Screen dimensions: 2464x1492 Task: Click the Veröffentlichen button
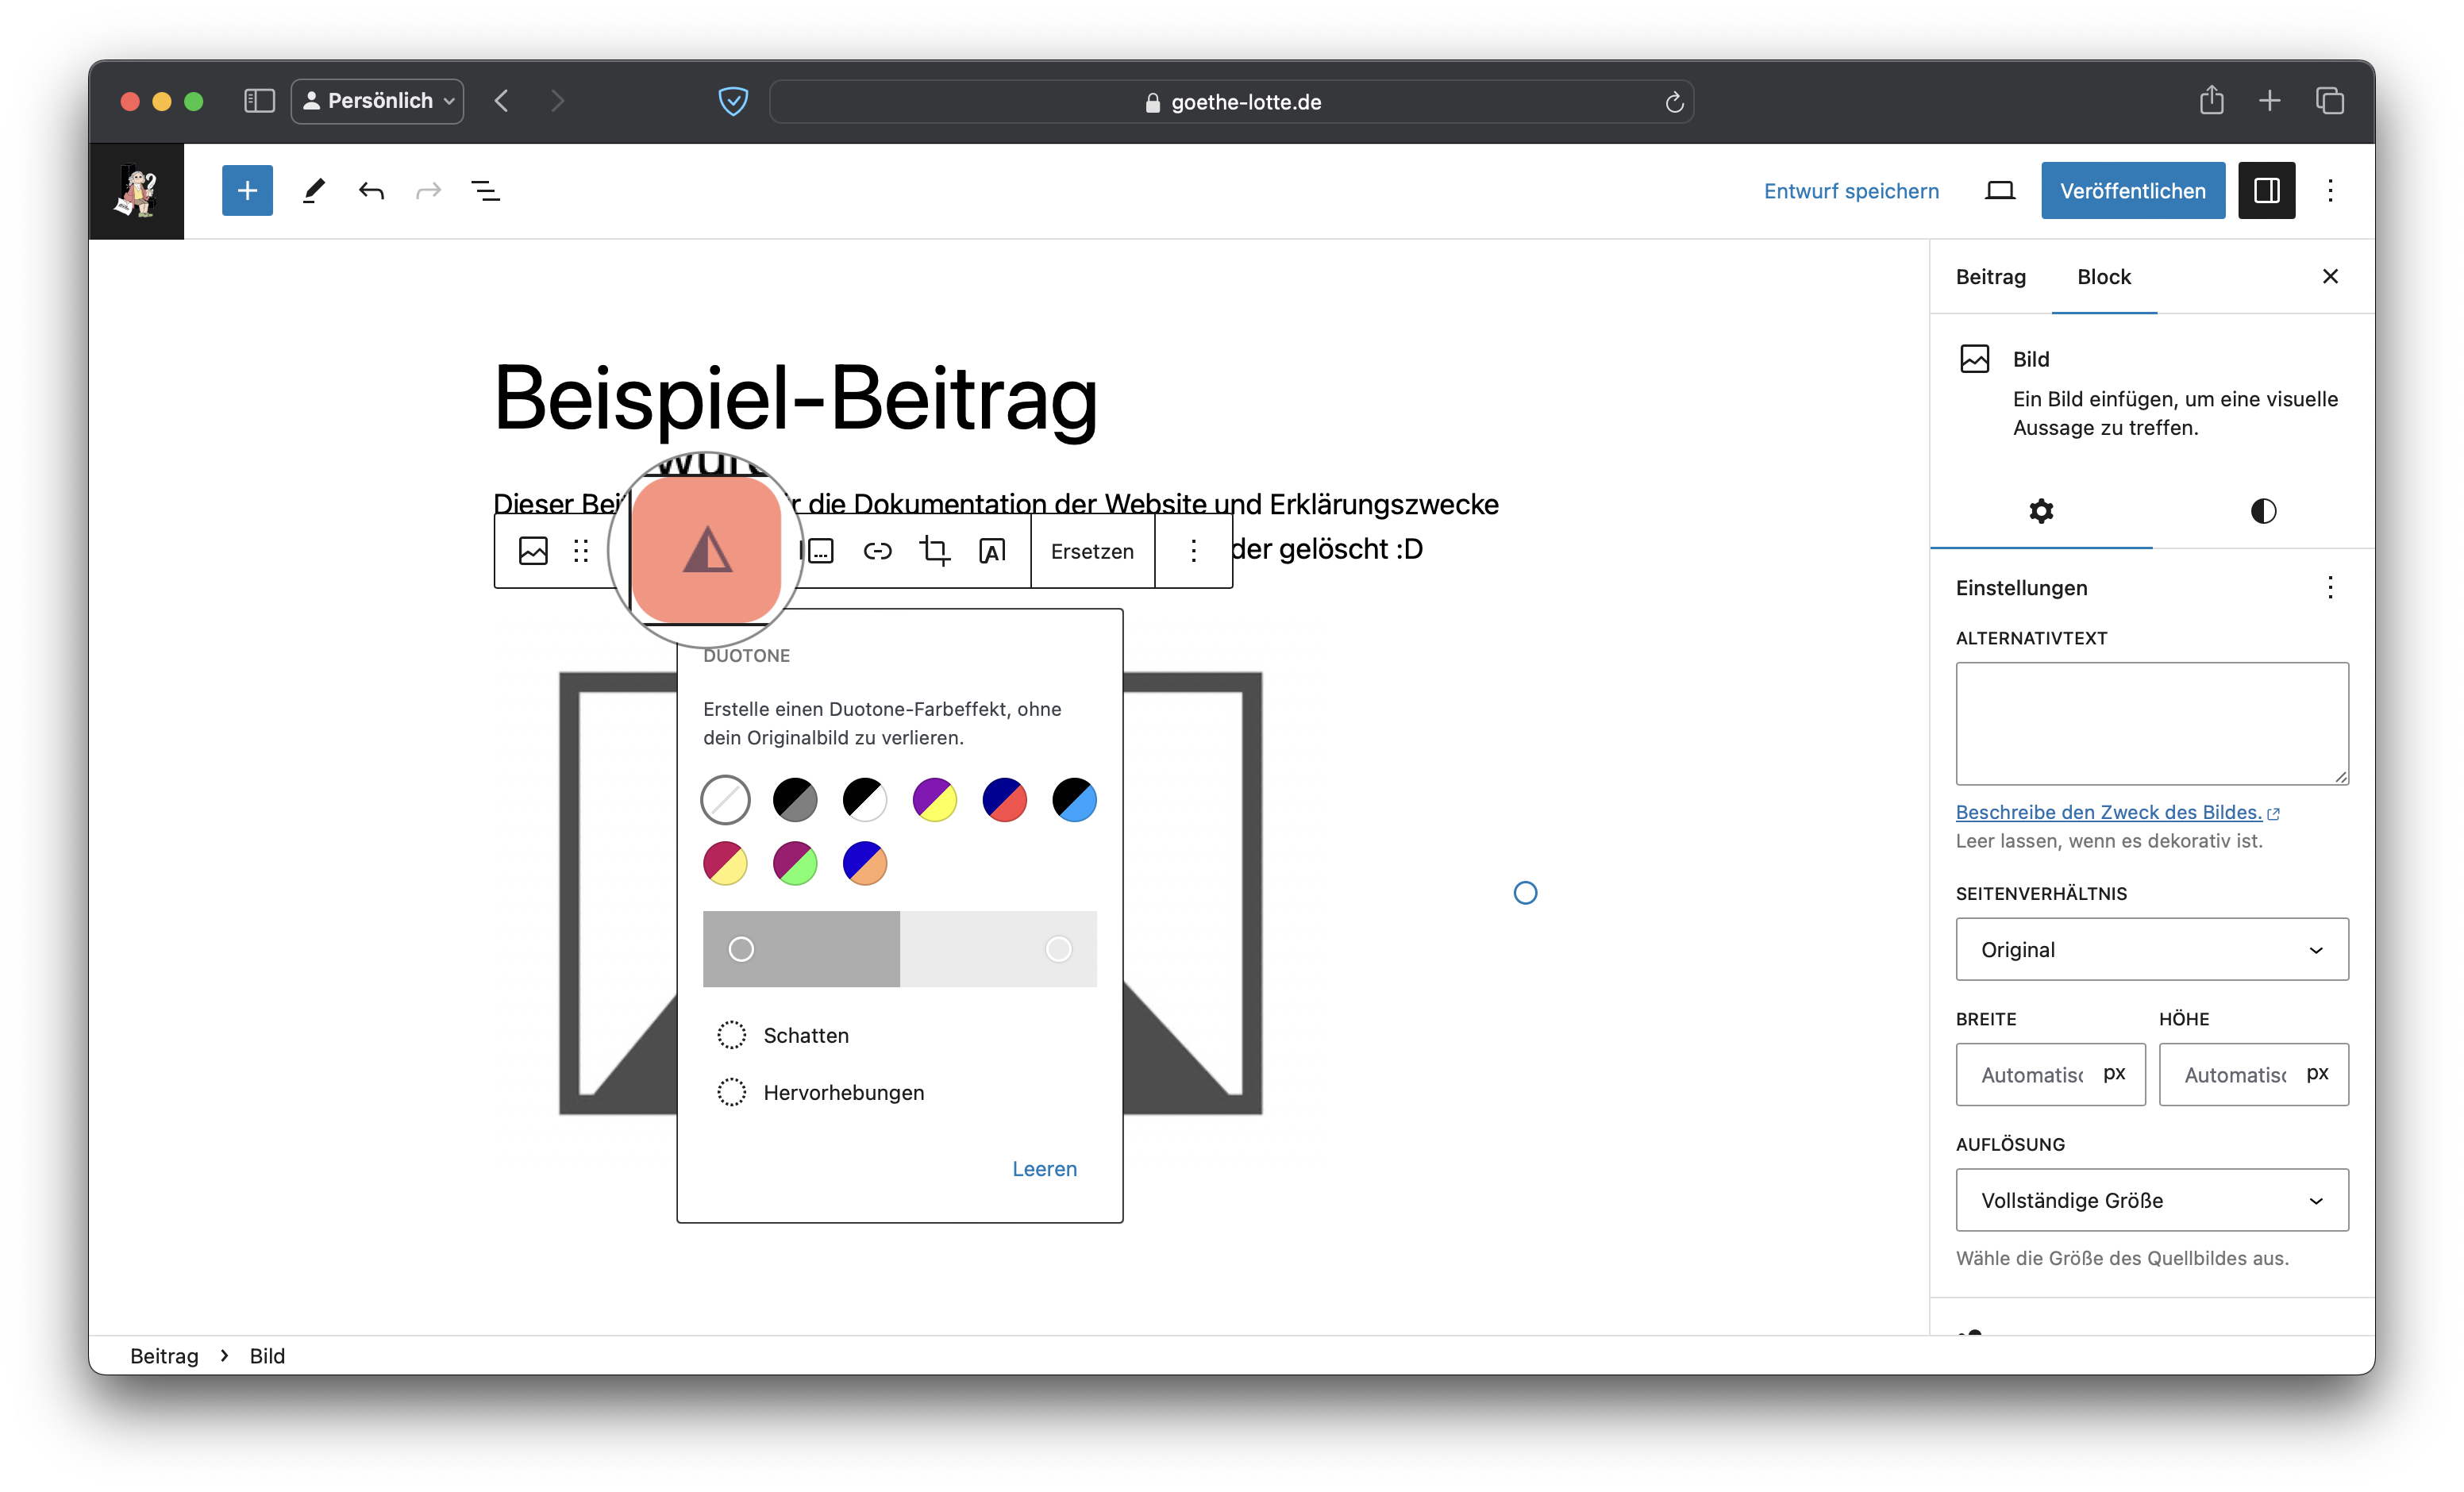[2132, 190]
